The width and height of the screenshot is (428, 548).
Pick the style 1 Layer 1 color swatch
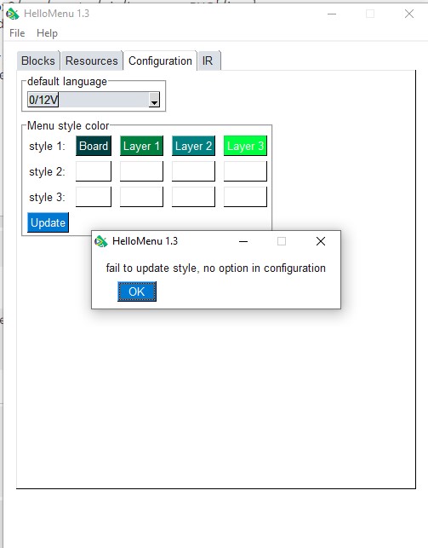(141, 146)
